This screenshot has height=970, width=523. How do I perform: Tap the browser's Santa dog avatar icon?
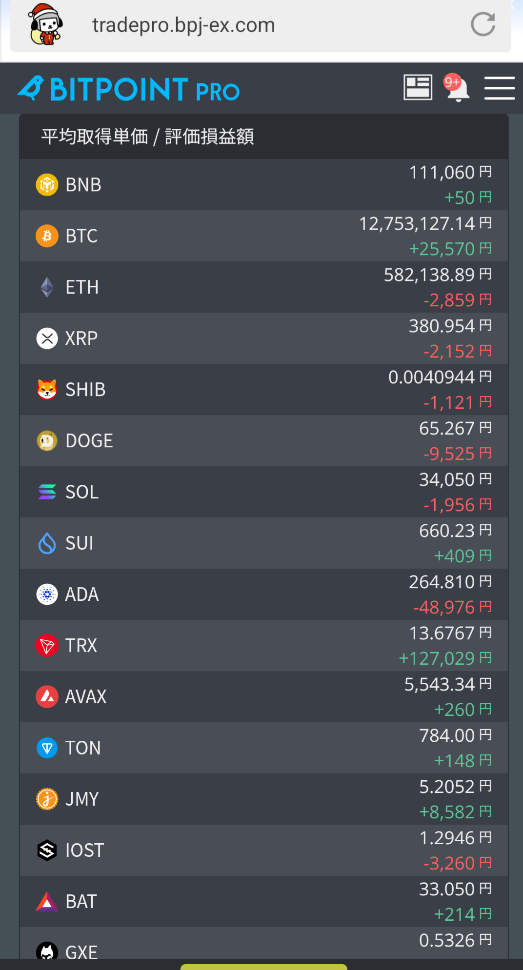tap(45, 24)
